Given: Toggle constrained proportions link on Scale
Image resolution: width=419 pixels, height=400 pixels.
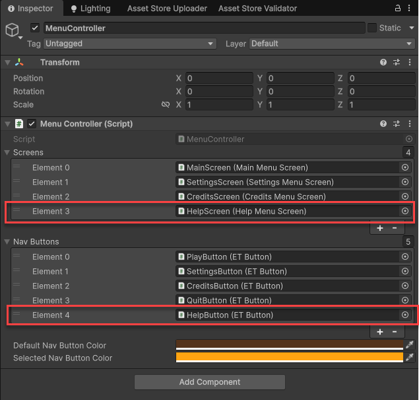Looking at the screenshot, I should pyautogui.click(x=166, y=104).
